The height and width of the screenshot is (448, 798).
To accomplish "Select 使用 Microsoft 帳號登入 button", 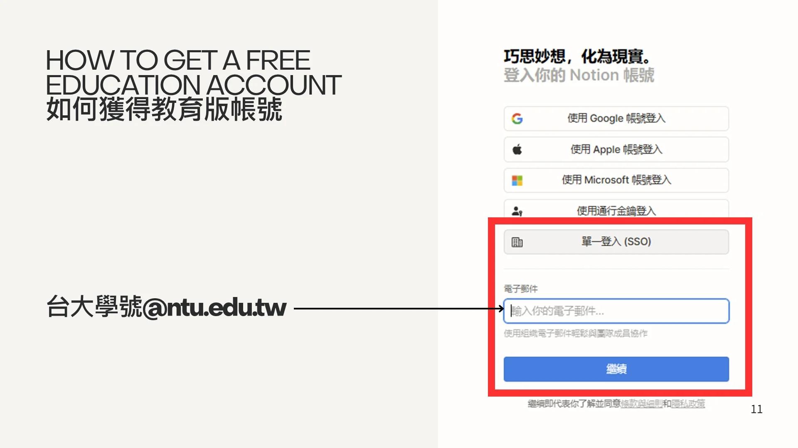I will (x=616, y=180).
